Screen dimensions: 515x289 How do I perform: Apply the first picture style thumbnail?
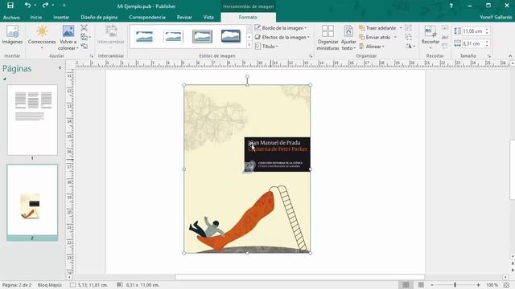(145, 36)
